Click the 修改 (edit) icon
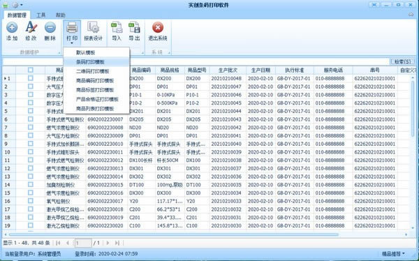 point(31,27)
